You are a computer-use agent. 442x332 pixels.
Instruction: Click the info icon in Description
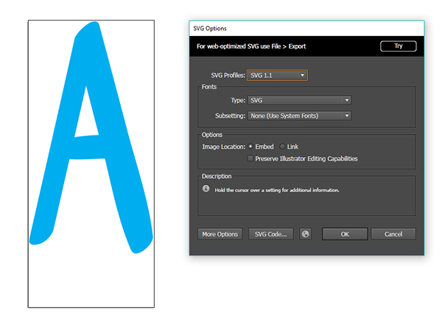point(206,188)
